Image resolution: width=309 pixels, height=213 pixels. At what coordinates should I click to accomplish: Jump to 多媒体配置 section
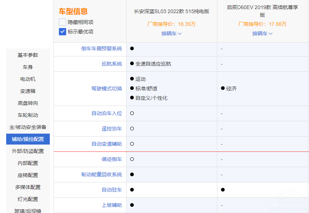tap(28, 187)
